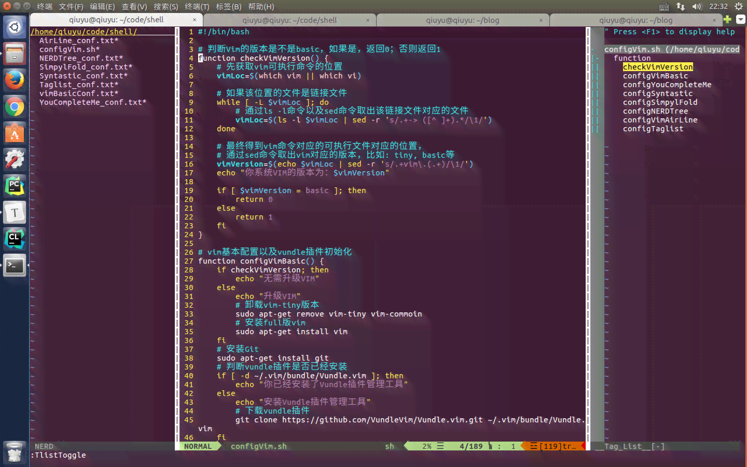Add a new terminal tab with green plus
The height and width of the screenshot is (467, 747).
click(727, 19)
